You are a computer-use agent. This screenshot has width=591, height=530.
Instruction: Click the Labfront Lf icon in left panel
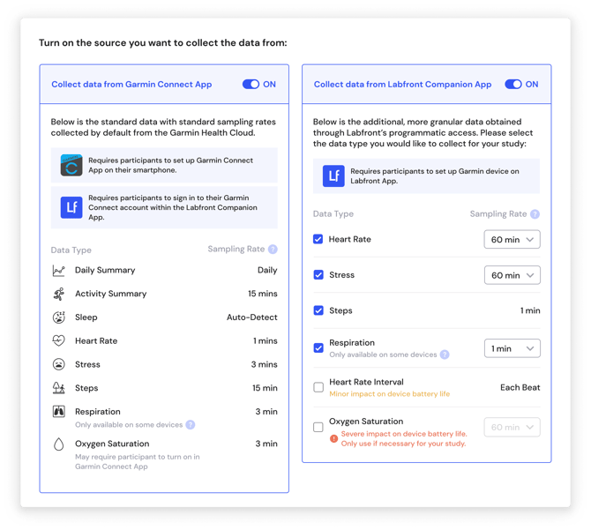click(71, 208)
